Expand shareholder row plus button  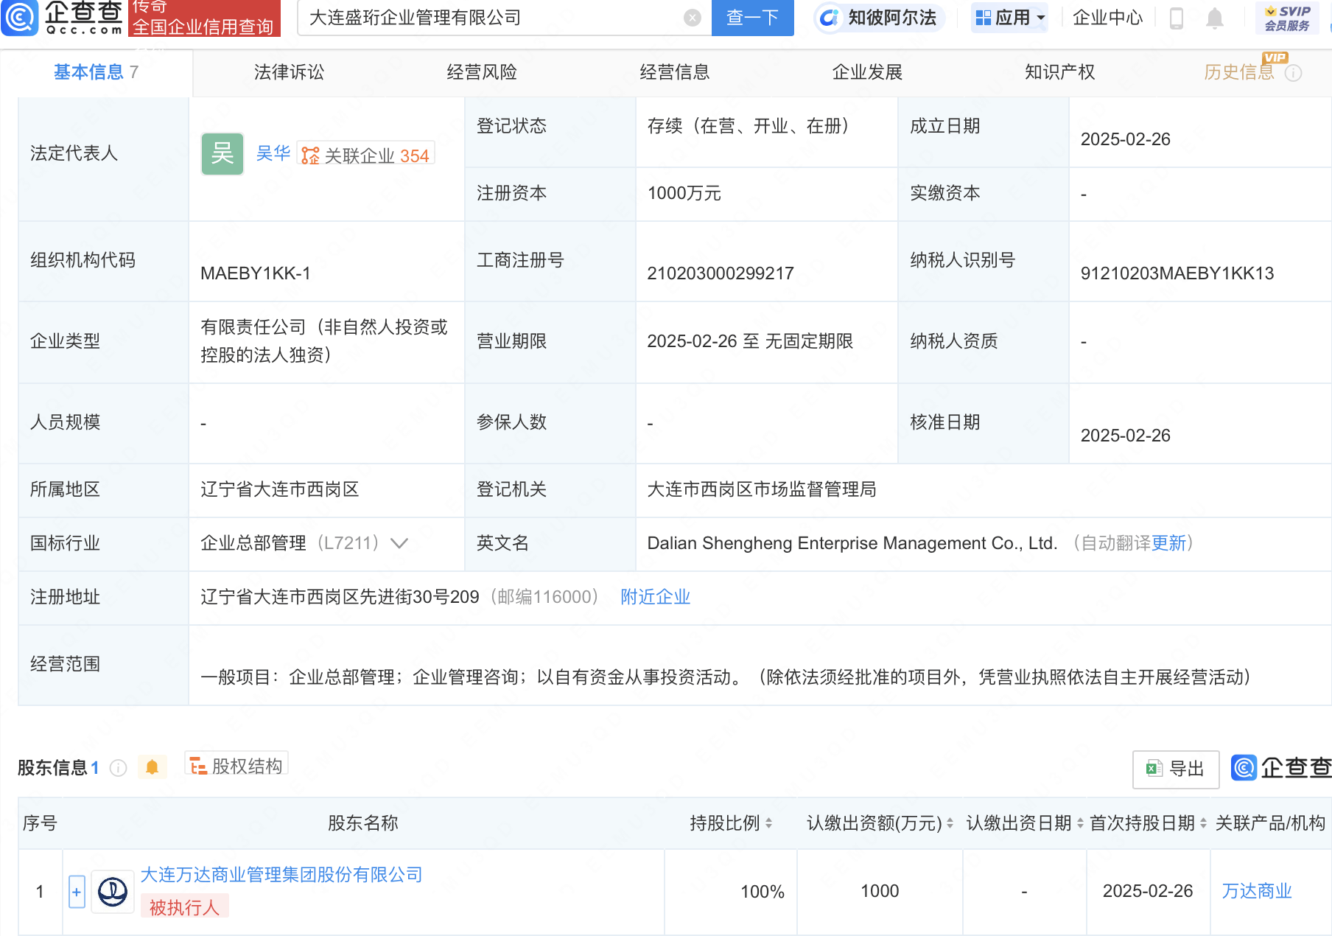[77, 892]
